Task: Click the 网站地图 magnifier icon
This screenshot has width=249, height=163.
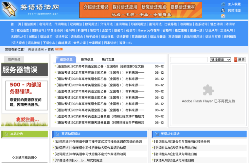Action: [223, 10]
